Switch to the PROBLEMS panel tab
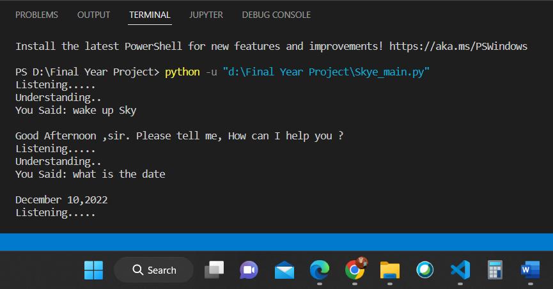Image resolution: width=553 pixels, height=289 pixels. (36, 15)
